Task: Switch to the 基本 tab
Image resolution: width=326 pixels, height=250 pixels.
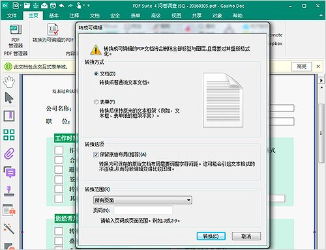Action: [53, 16]
